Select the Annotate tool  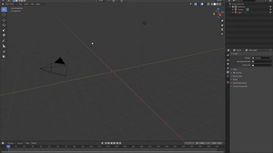pyautogui.click(x=4, y=41)
